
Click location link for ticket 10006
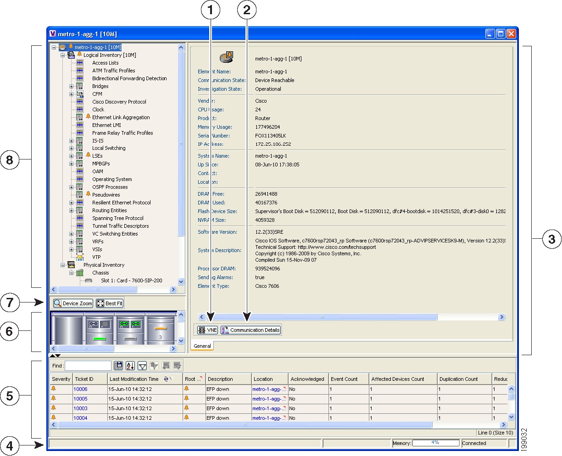coord(269,389)
